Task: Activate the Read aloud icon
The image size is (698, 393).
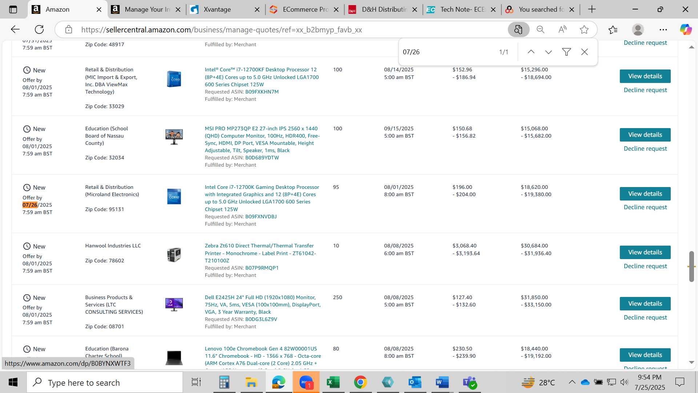Action: (x=562, y=29)
